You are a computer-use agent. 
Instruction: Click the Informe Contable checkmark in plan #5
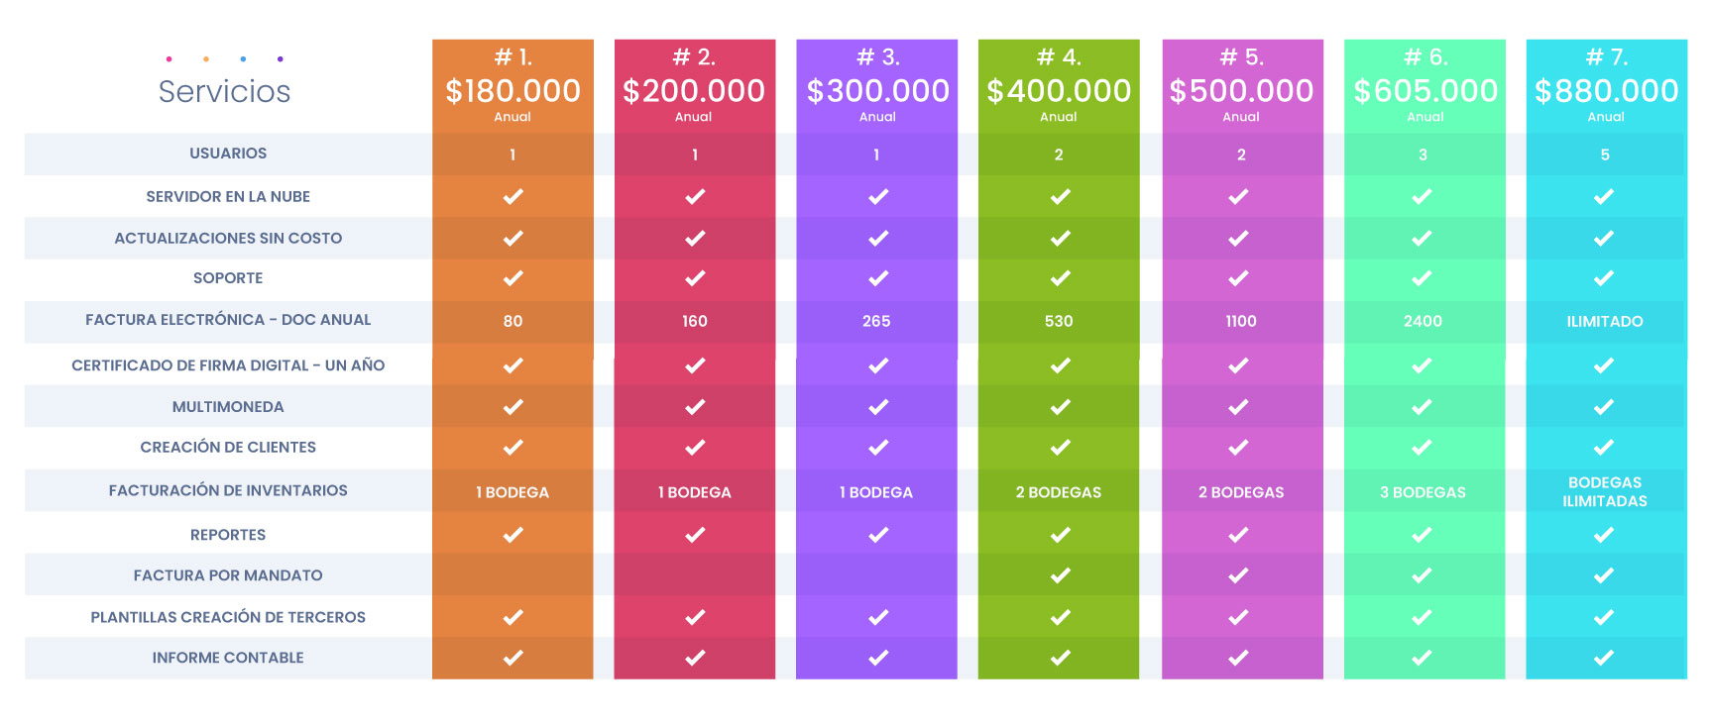[1238, 658]
